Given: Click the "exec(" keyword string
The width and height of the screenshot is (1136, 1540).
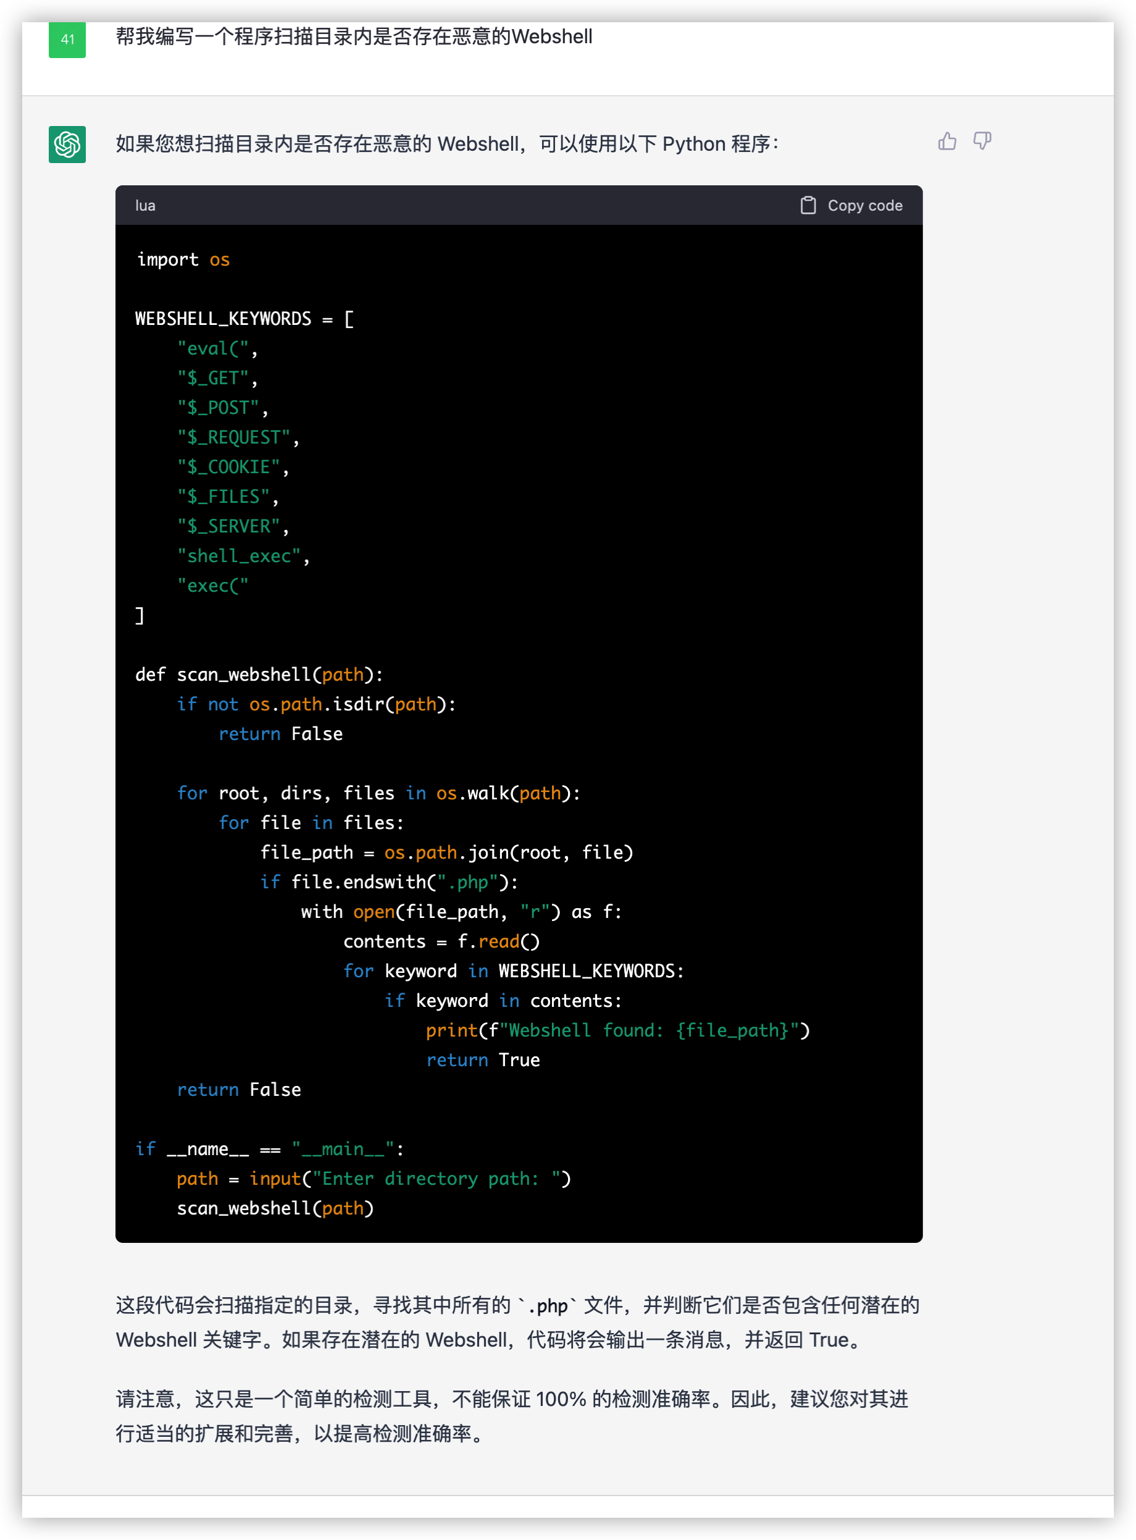Looking at the screenshot, I should tap(213, 585).
